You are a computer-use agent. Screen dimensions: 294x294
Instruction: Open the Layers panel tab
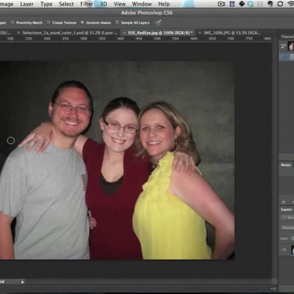pos(286,209)
